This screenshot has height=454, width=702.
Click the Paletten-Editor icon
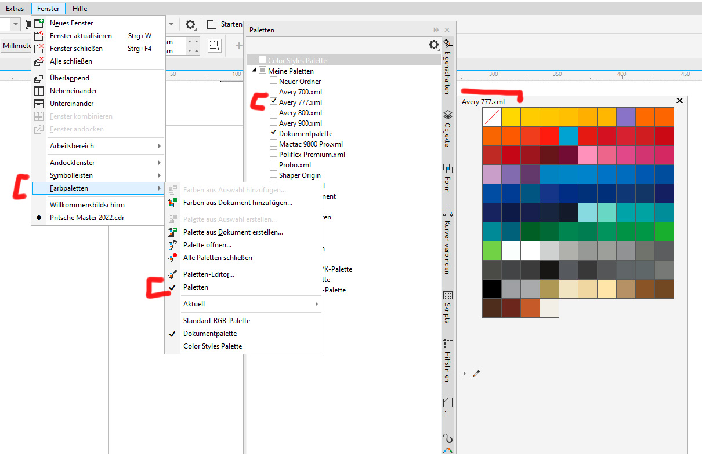click(172, 274)
